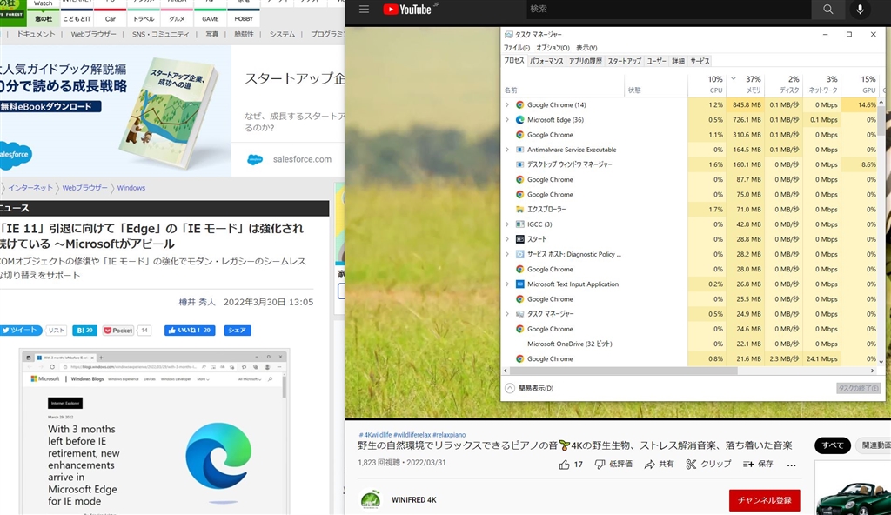
Task: Click the B! Hatena bookmark button
Action: tap(84, 331)
